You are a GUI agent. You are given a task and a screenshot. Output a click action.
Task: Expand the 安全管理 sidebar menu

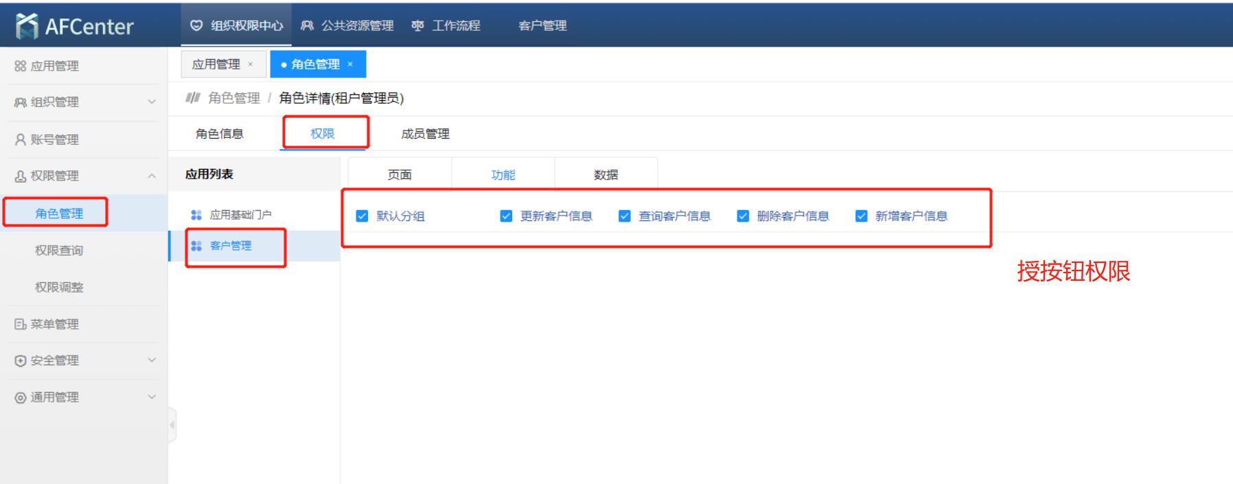click(x=152, y=360)
